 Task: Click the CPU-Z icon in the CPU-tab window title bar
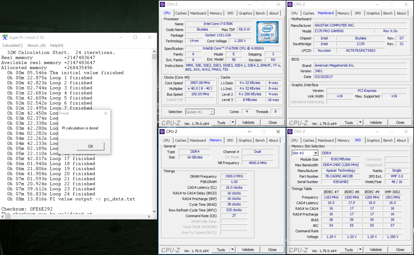point(162,4)
